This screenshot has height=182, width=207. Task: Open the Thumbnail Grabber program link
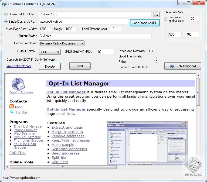(29, 140)
